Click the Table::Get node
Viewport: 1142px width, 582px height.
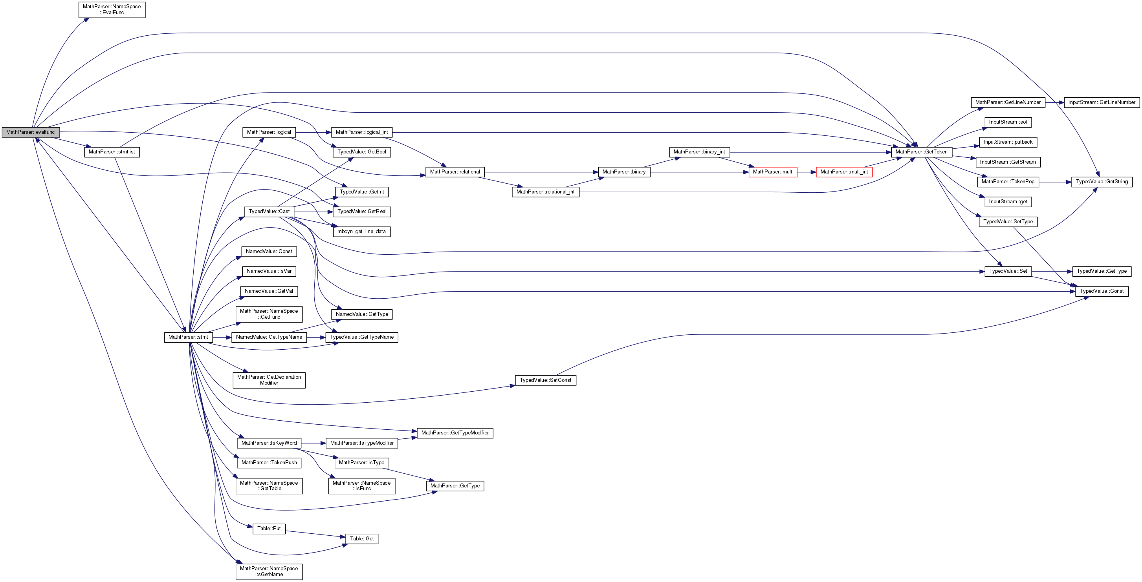click(x=361, y=538)
